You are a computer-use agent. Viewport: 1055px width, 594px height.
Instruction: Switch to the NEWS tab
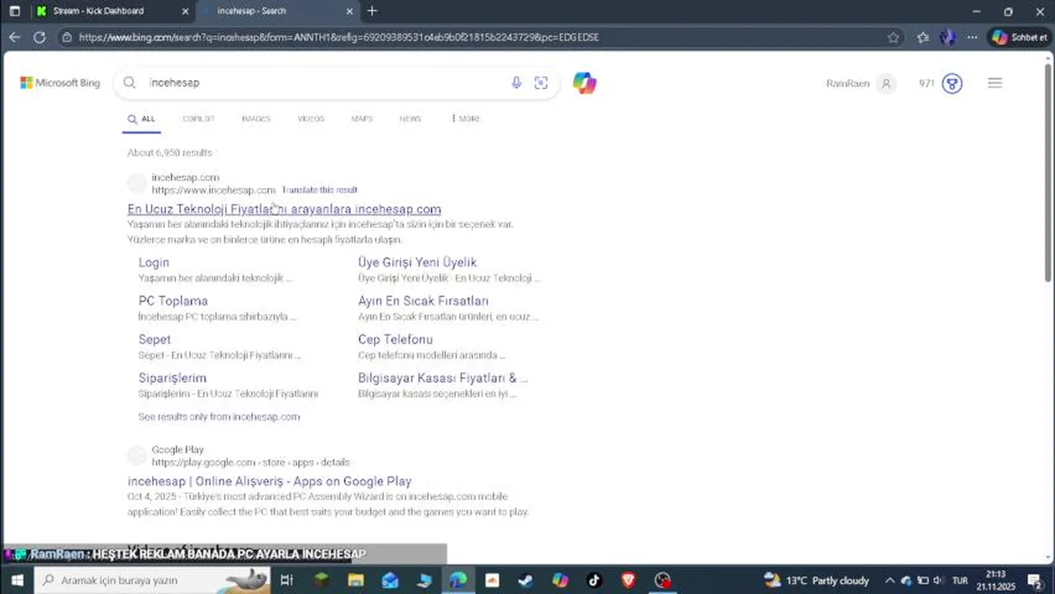point(410,119)
